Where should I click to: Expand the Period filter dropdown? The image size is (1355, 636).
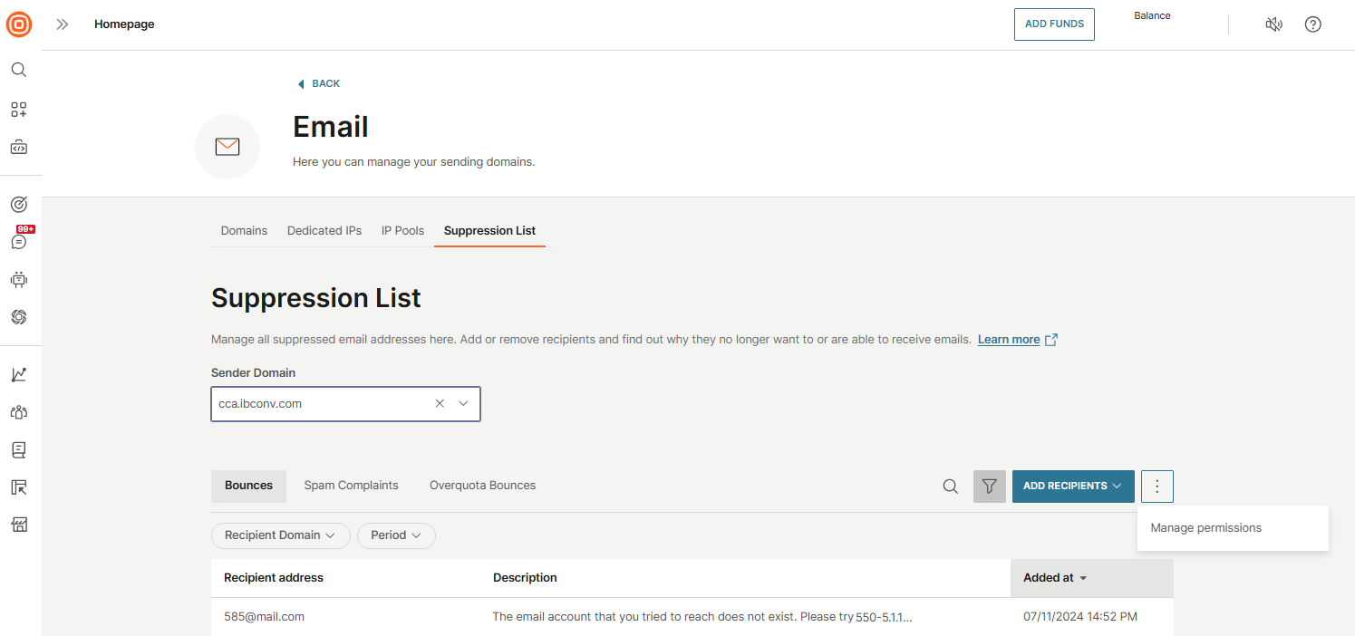point(396,535)
